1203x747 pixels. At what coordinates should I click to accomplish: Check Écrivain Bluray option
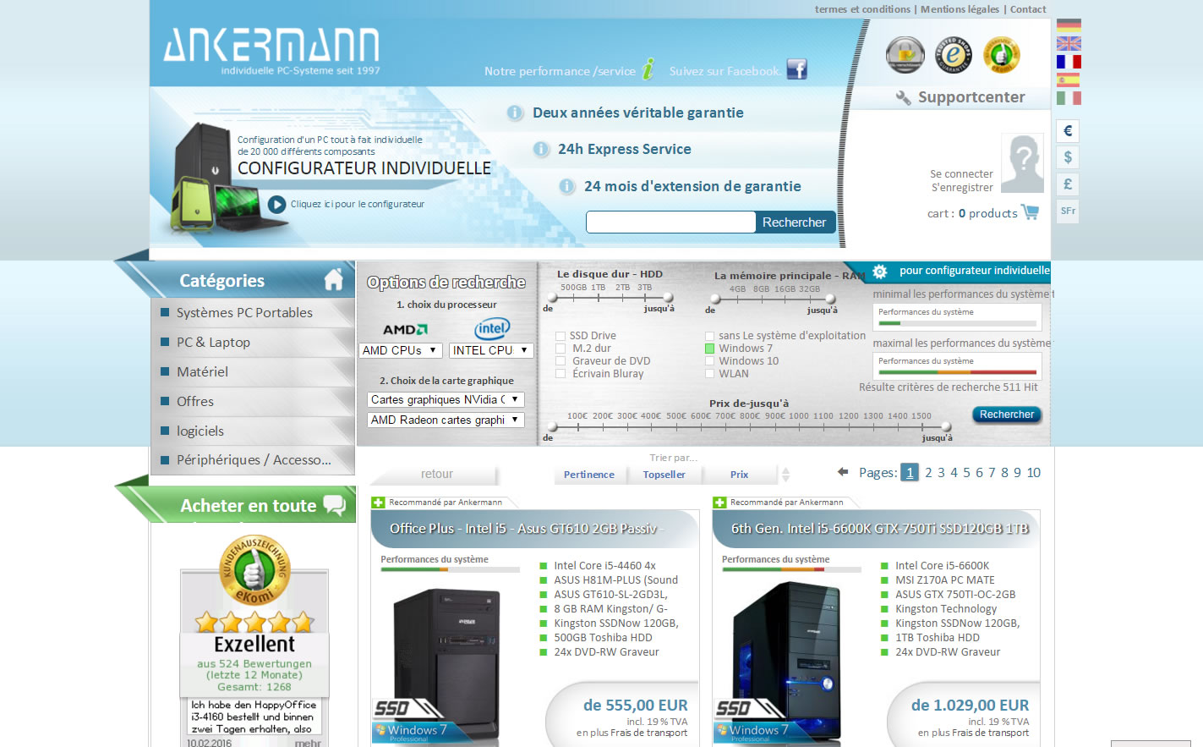tap(560, 374)
